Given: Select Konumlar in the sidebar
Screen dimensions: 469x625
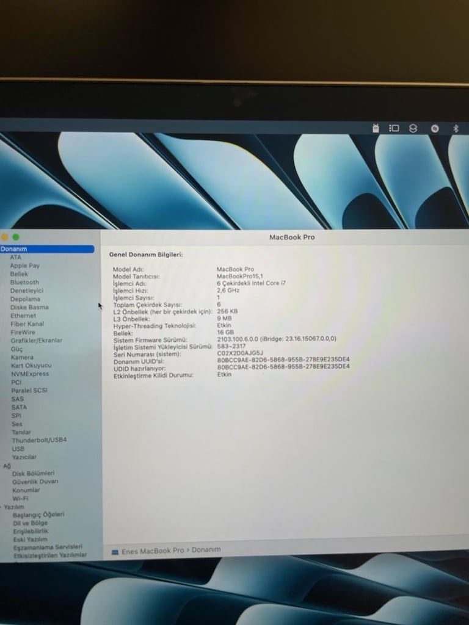Looking at the screenshot, I should (x=26, y=490).
